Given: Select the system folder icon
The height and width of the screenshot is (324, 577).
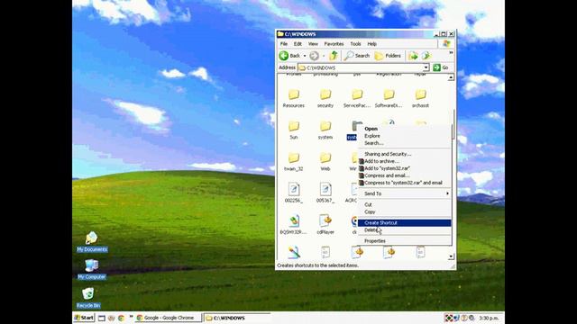Looking at the screenshot, I should 325,126.
